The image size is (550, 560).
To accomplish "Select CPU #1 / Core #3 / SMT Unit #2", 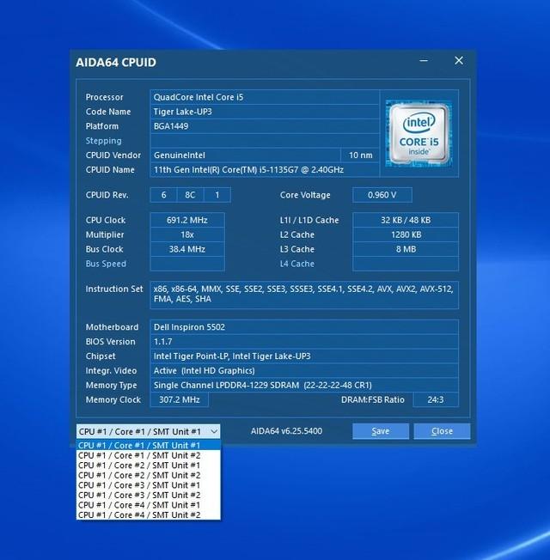I will click(x=149, y=496).
